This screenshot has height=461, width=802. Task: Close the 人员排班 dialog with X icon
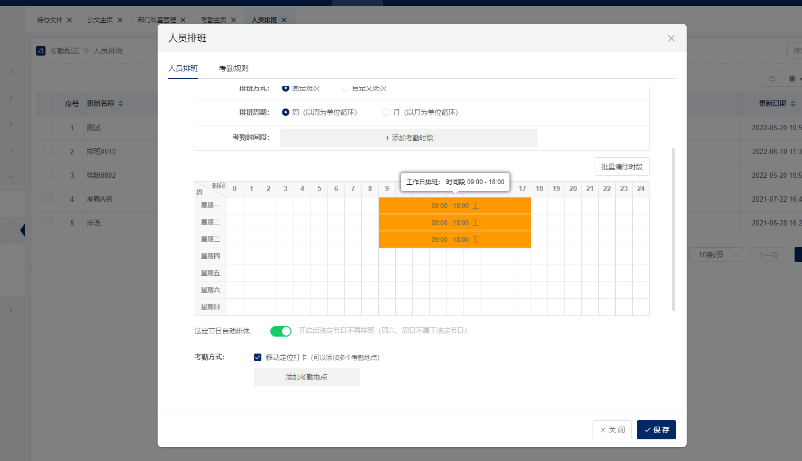[x=671, y=38]
